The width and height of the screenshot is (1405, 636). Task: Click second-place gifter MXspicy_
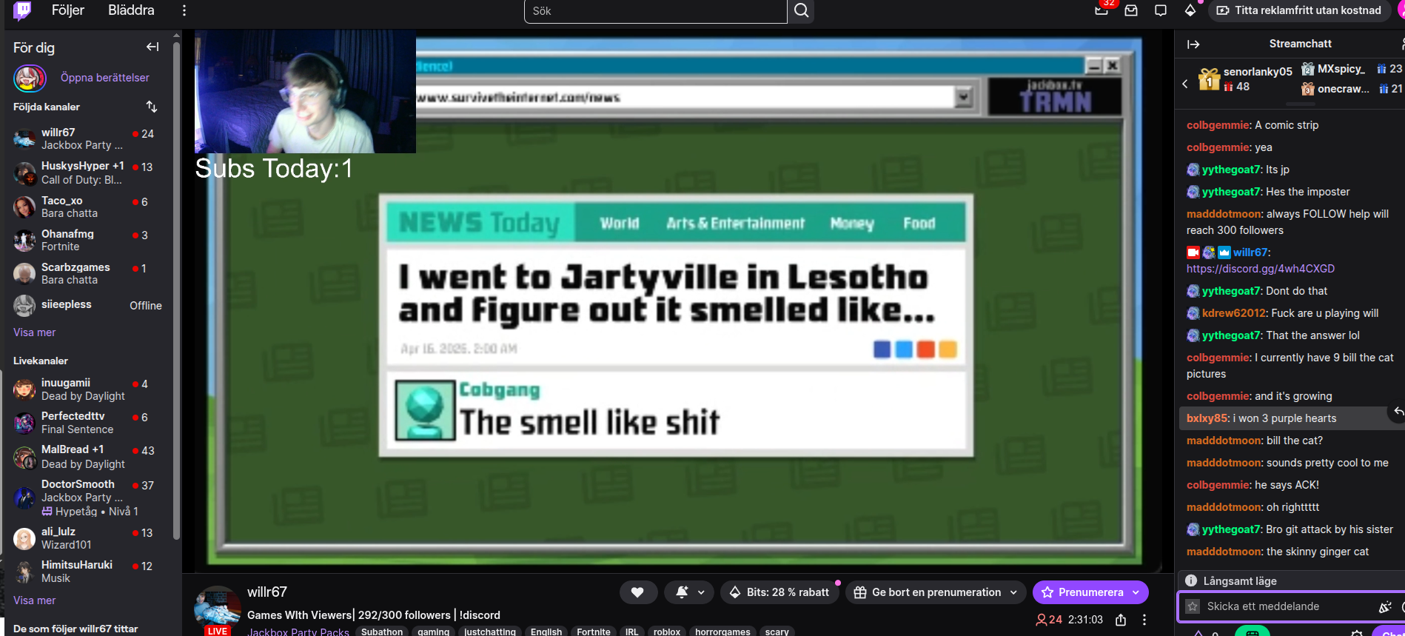tap(1341, 69)
